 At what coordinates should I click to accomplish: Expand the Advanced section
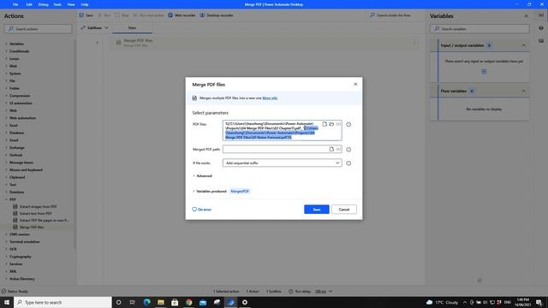tap(202, 176)
